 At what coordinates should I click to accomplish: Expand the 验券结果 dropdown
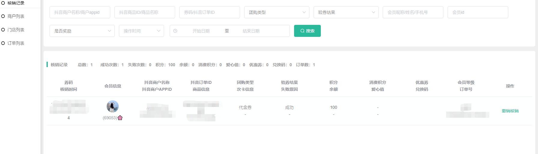pyautogui.click(x=346, y=12)
